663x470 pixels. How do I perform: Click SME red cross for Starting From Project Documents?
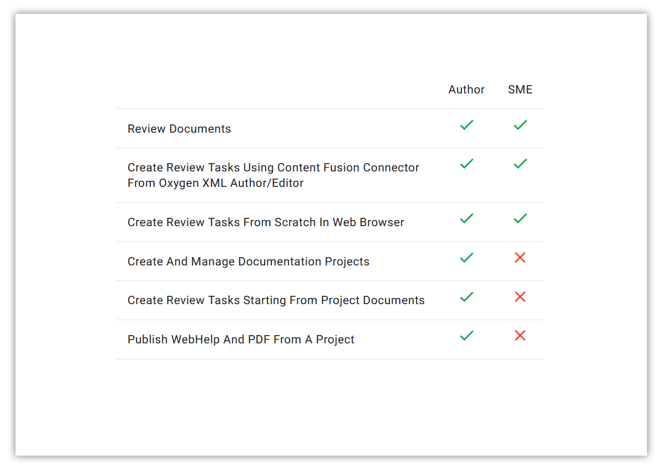tap(520, 297)
